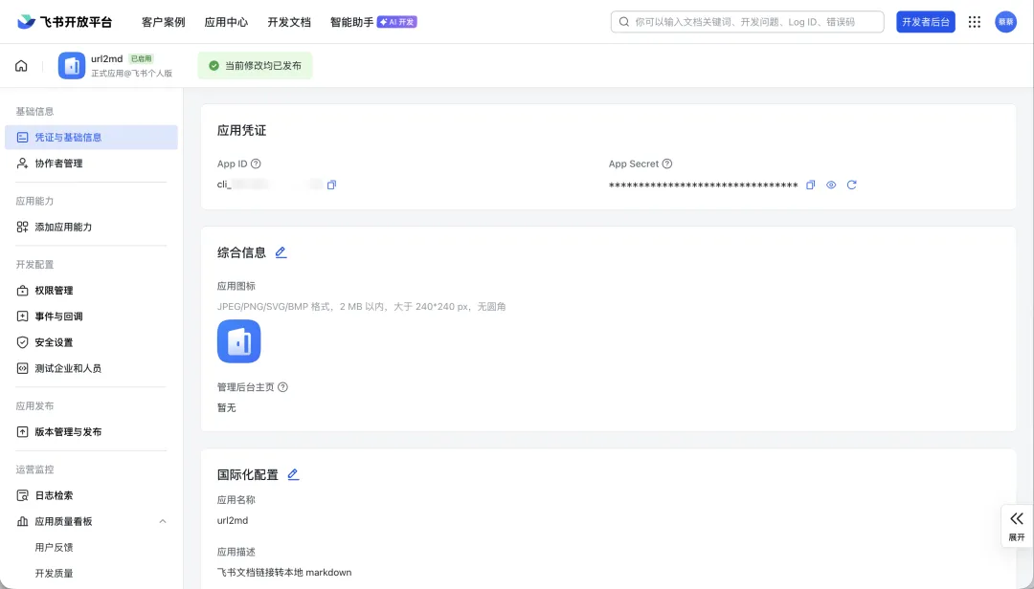Open 安全设置 in the sidebar
The width and height of the screenshot is (1034, 589).
coord(53,341)
